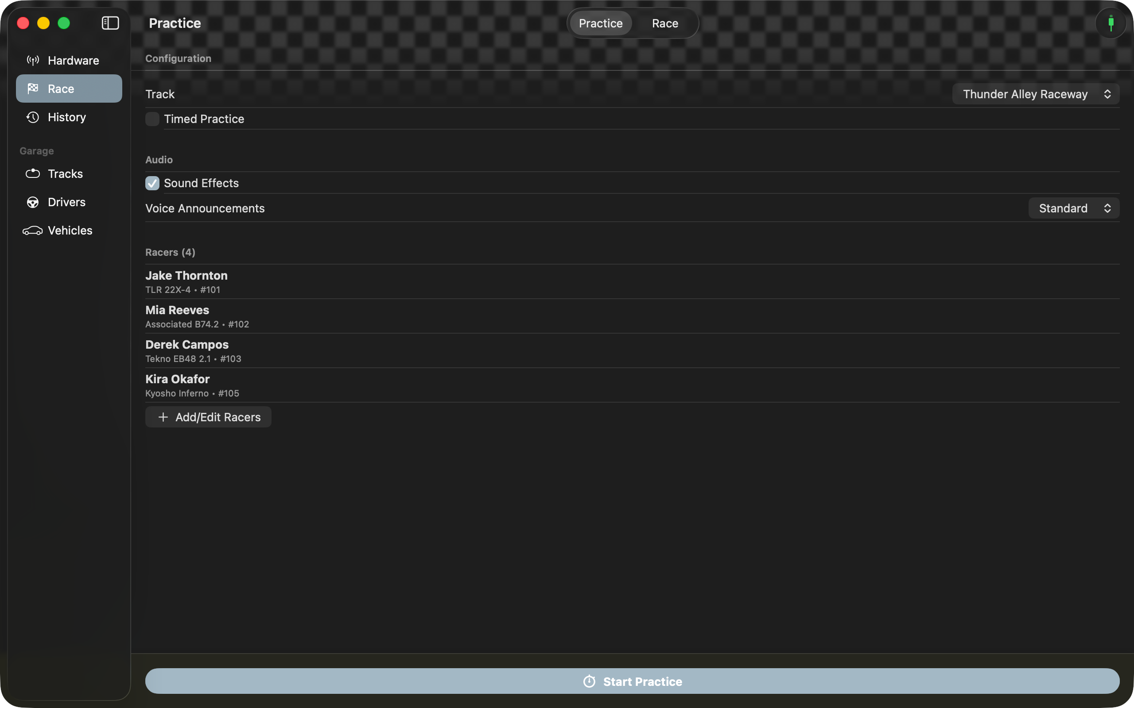Go to Tracks under Garage
Image resolution: width=1134 pixels, height=708 pixels.
(69, 174)
